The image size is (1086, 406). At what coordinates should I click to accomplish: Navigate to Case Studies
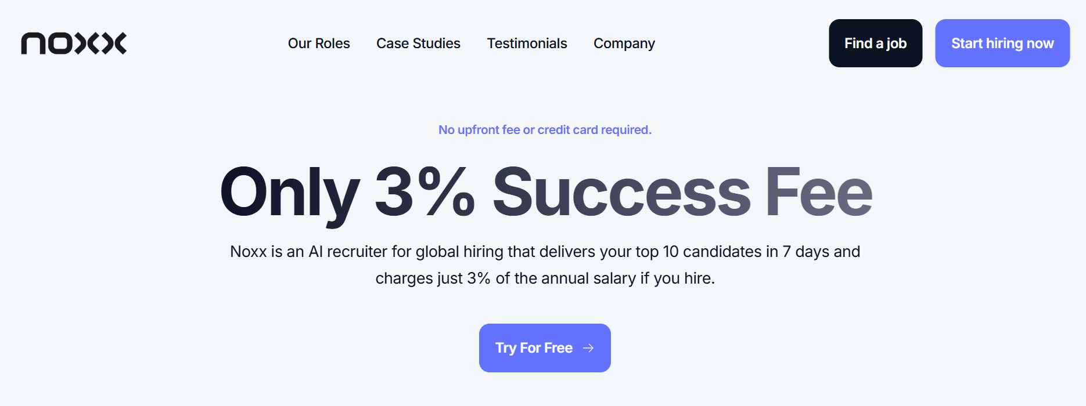(x=418, y=43)
